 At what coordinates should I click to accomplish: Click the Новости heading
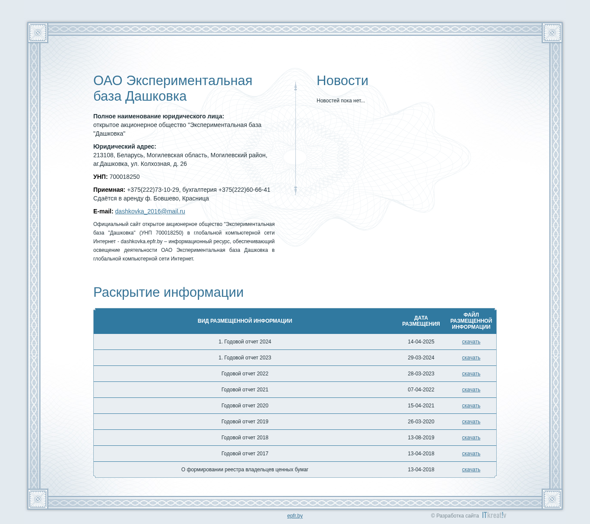click(343, 81)
